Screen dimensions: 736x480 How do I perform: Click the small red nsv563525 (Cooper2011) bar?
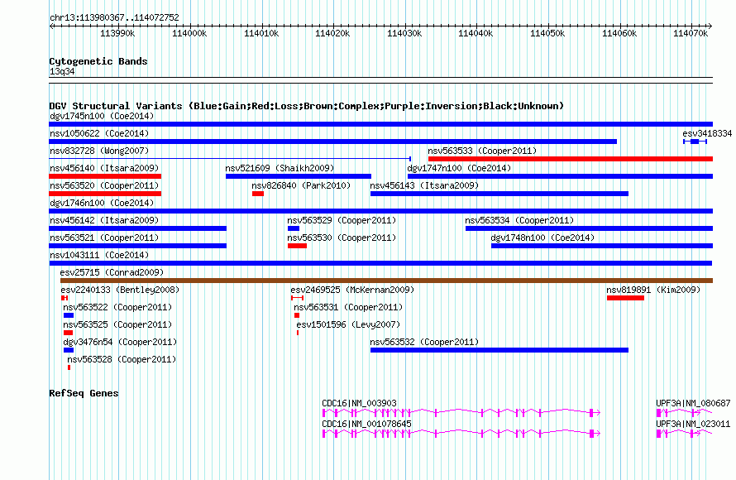(x=68, y=333)
